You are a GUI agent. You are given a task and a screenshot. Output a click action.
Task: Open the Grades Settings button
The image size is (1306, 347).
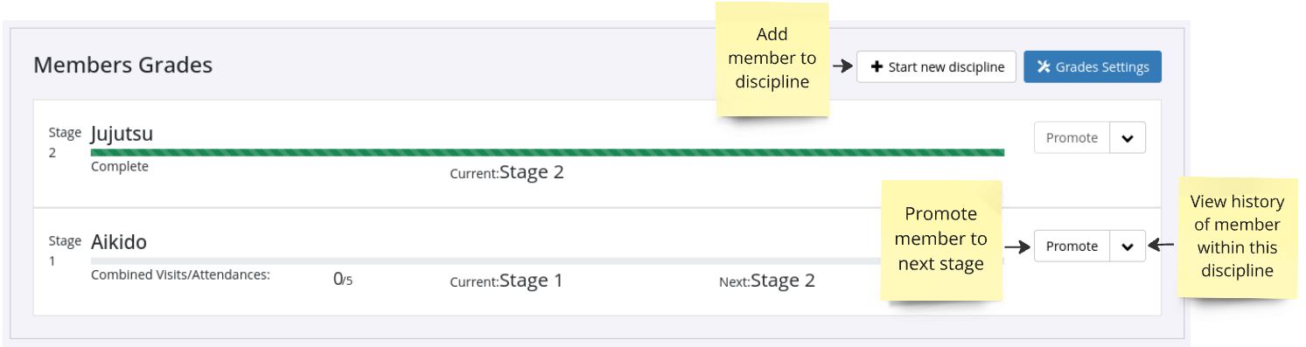(x=1093, y=67)
